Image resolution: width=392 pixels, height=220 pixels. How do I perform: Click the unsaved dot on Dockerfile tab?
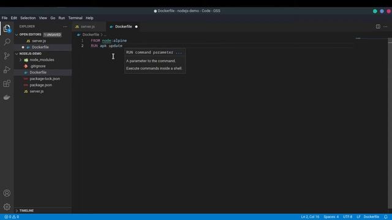coord(136,27)
